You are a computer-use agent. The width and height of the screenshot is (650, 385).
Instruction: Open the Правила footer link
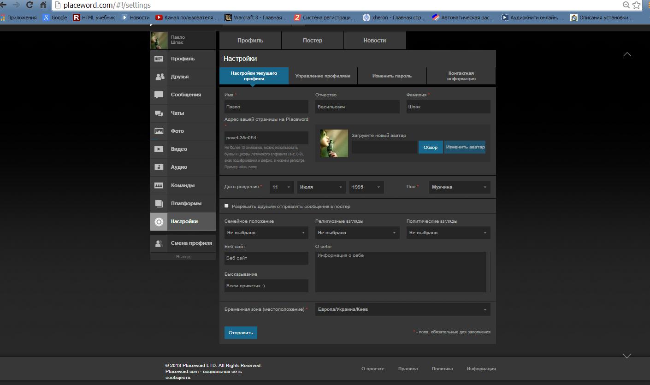(408, 369)
